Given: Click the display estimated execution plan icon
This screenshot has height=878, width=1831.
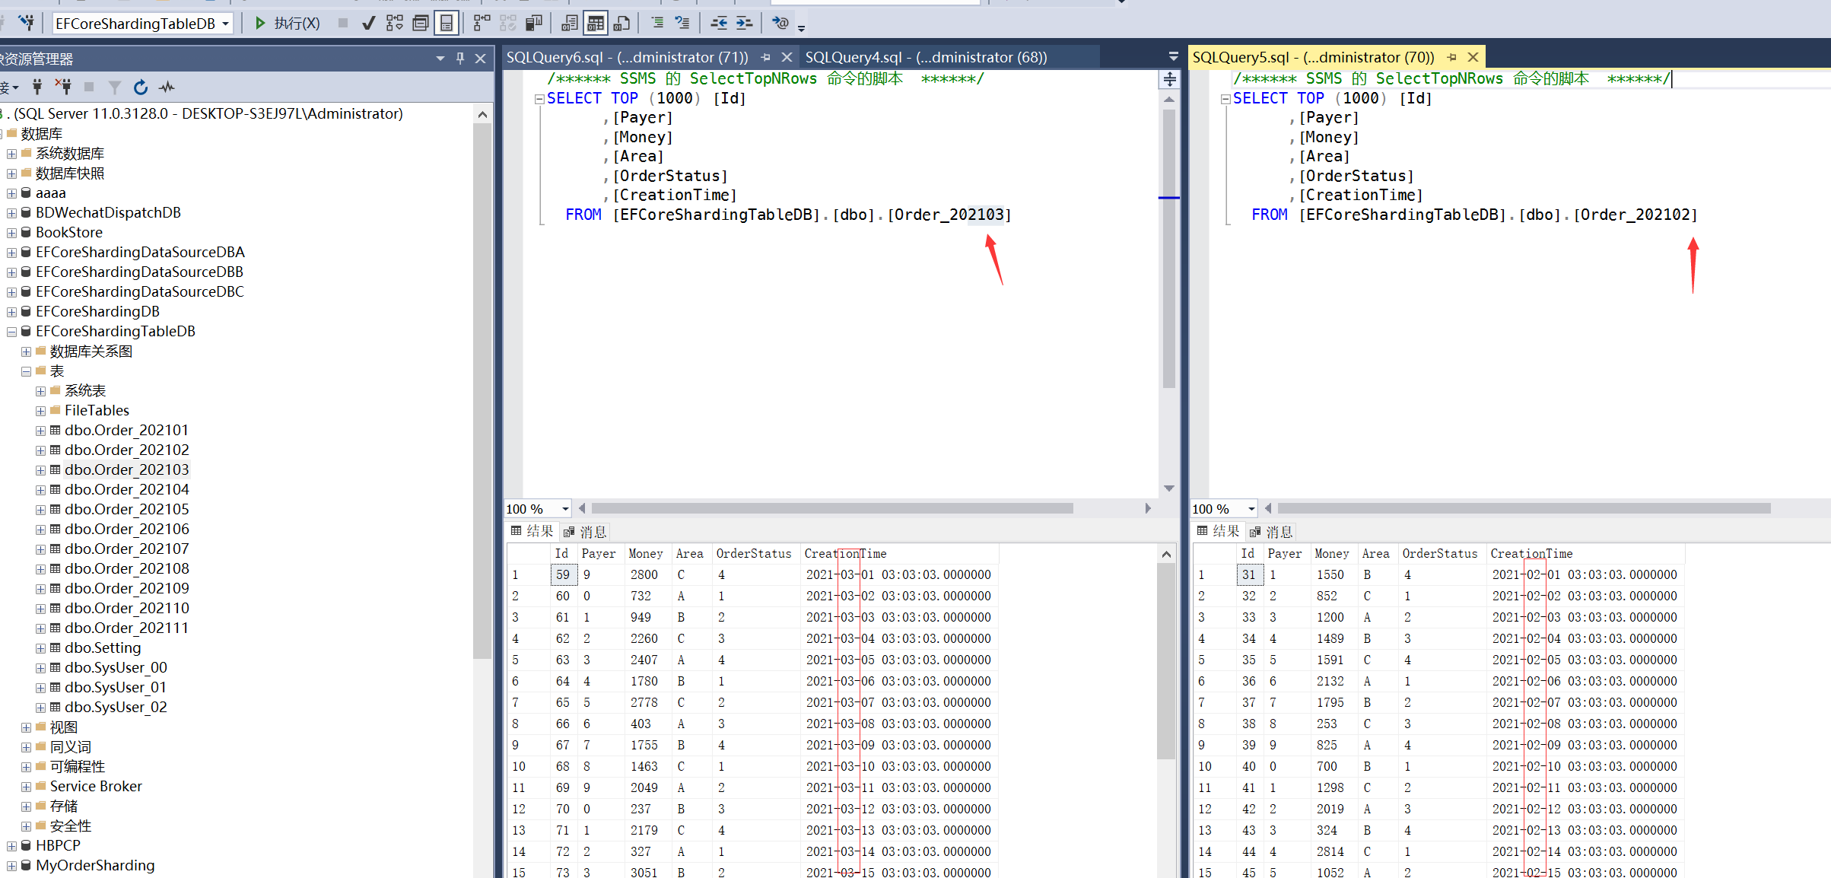Looking at the screenshot, I should (394, 24).
